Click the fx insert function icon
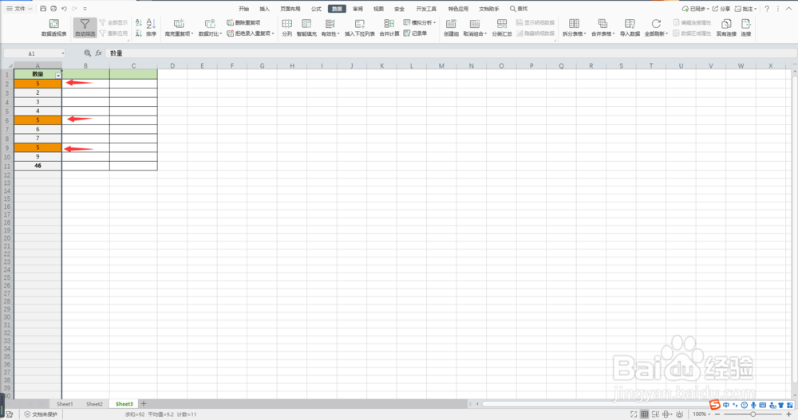 point(99,53)
